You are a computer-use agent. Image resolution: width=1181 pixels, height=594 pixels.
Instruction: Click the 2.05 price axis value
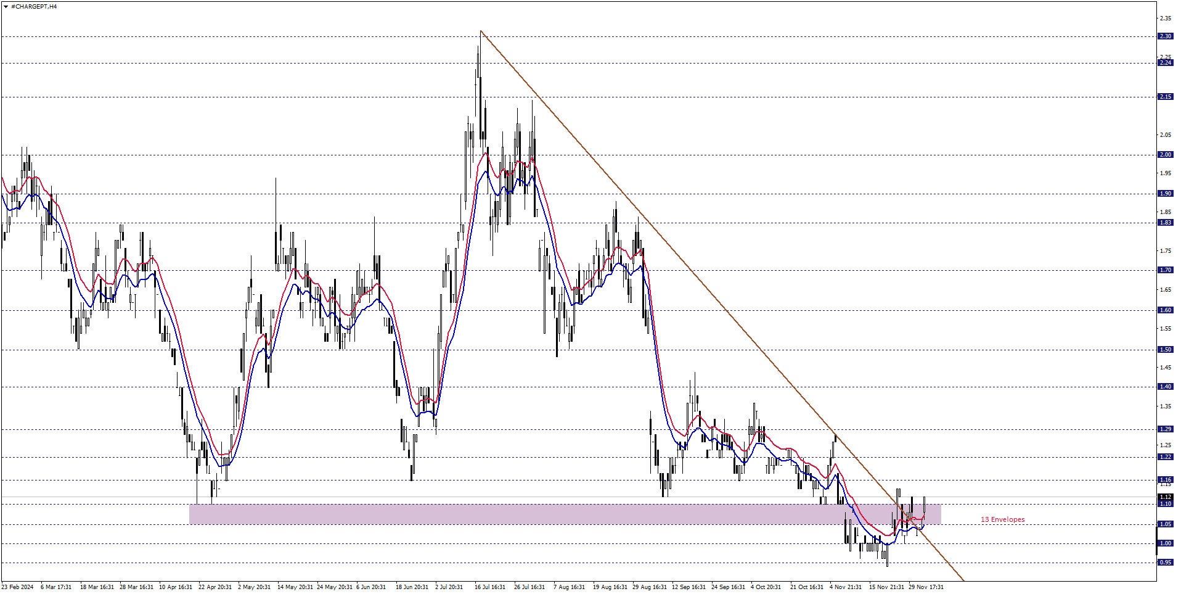[1165, 135]
